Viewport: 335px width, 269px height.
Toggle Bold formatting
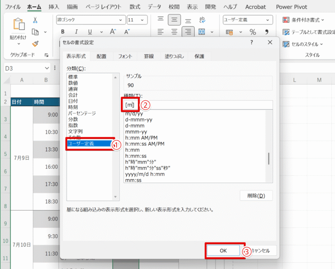62,32
